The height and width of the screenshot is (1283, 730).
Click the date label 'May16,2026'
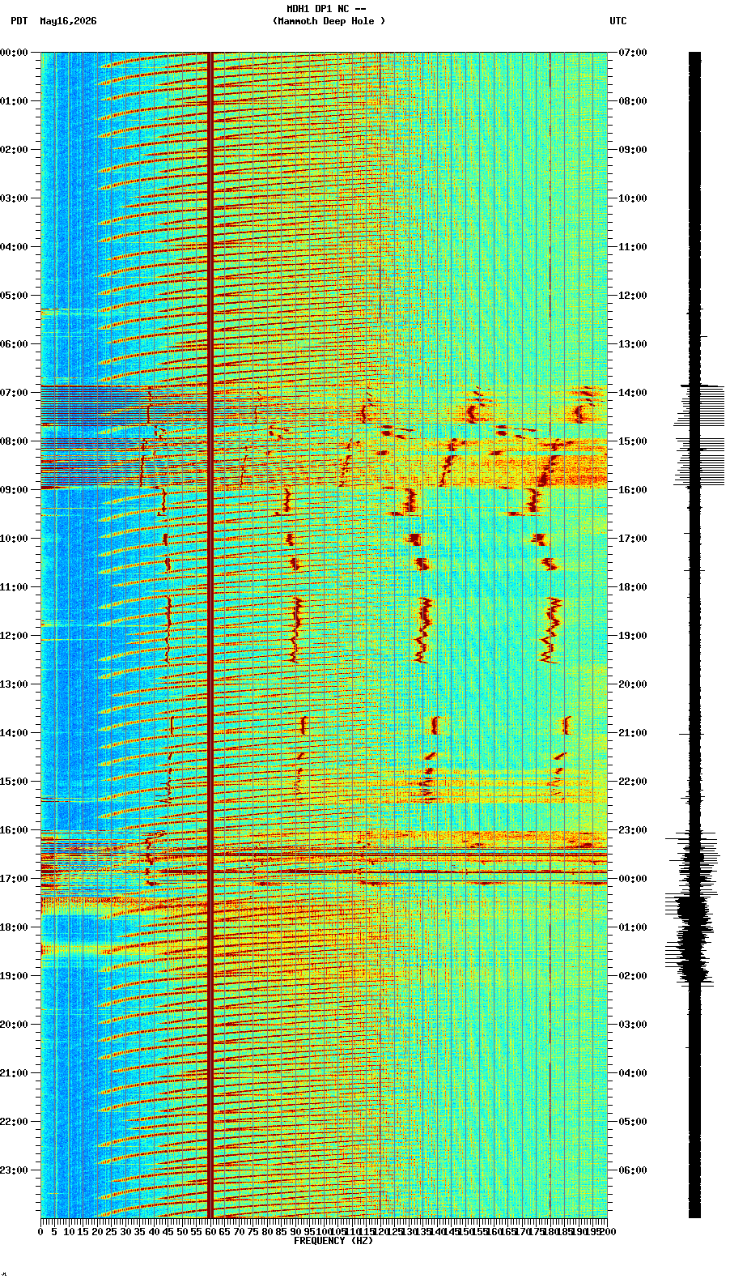[x=68, y=21]
